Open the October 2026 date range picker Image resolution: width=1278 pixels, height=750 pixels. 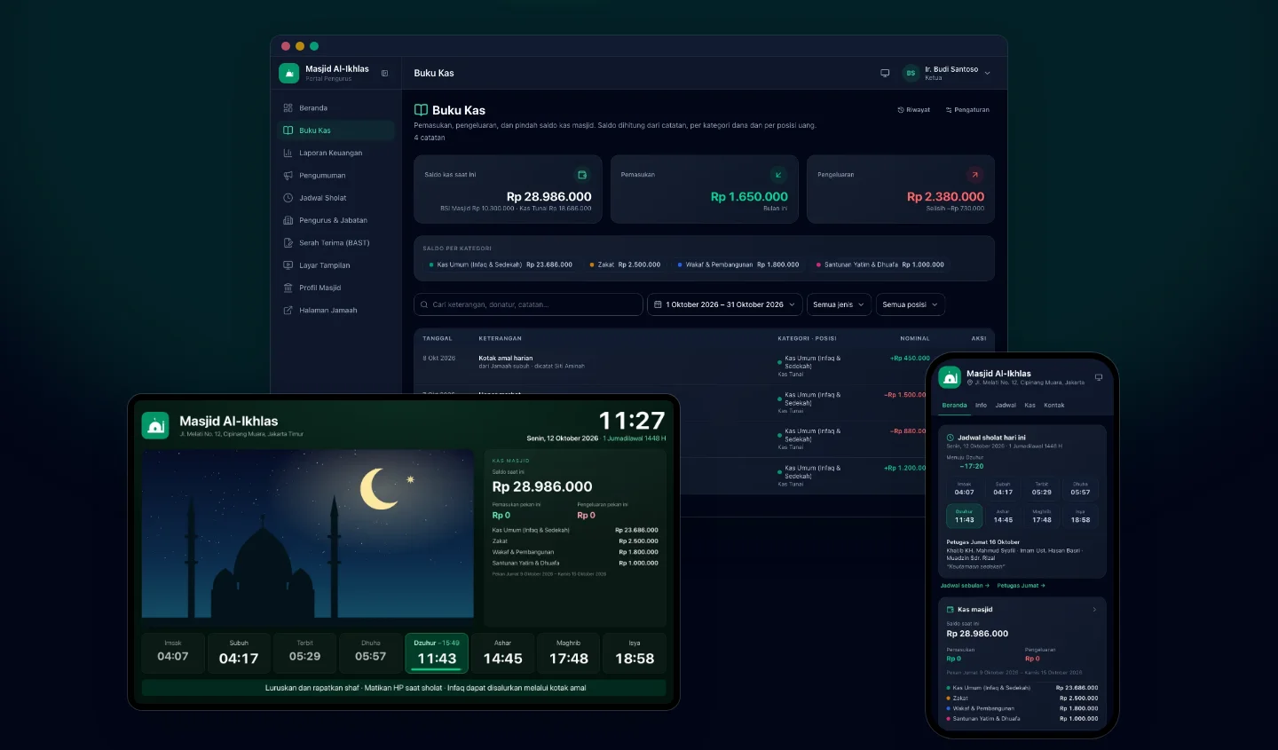[x=724, y=304]
